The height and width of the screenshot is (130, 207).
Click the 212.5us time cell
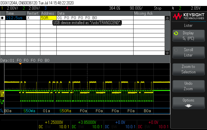tap(16, 18)
